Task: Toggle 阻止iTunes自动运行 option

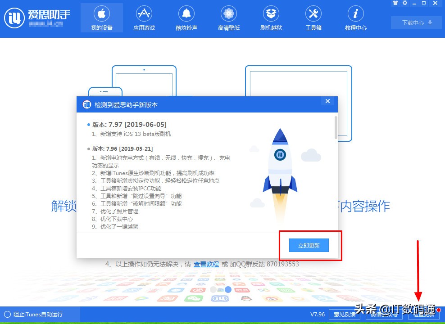Action: [x=33, y=314]
